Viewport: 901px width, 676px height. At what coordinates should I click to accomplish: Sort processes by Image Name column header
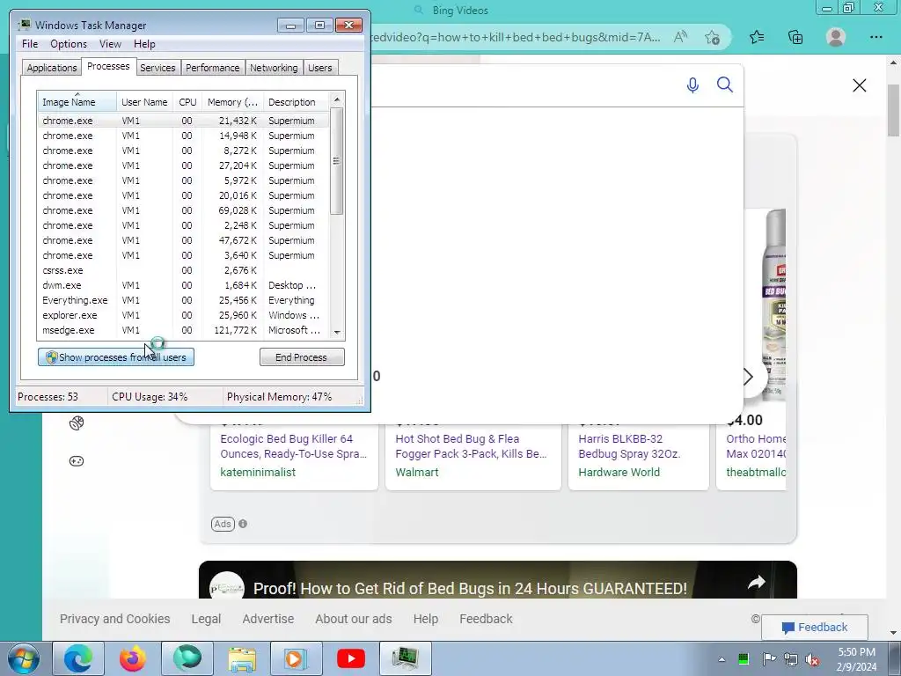[x=77, y=102]
